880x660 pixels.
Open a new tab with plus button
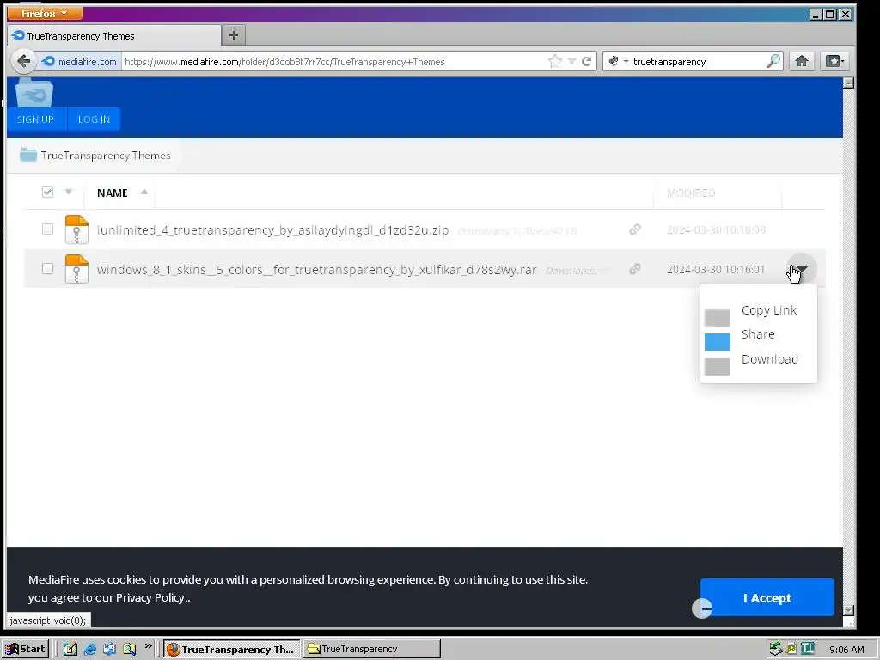[x=234, y=35]
